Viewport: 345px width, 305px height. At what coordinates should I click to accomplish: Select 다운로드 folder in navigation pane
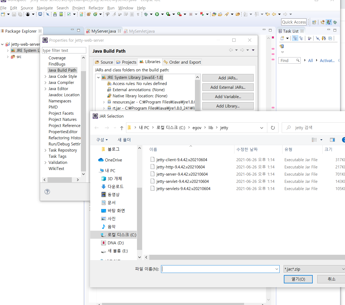coord(115,187)
